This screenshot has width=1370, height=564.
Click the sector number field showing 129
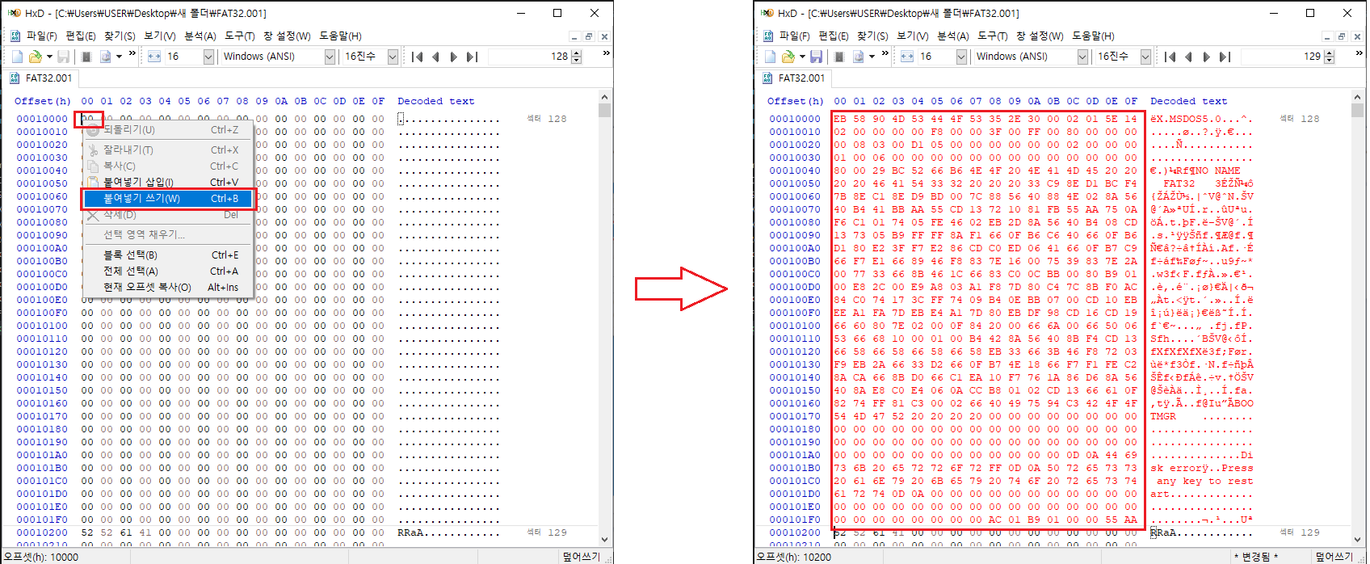coord(1283,57)
